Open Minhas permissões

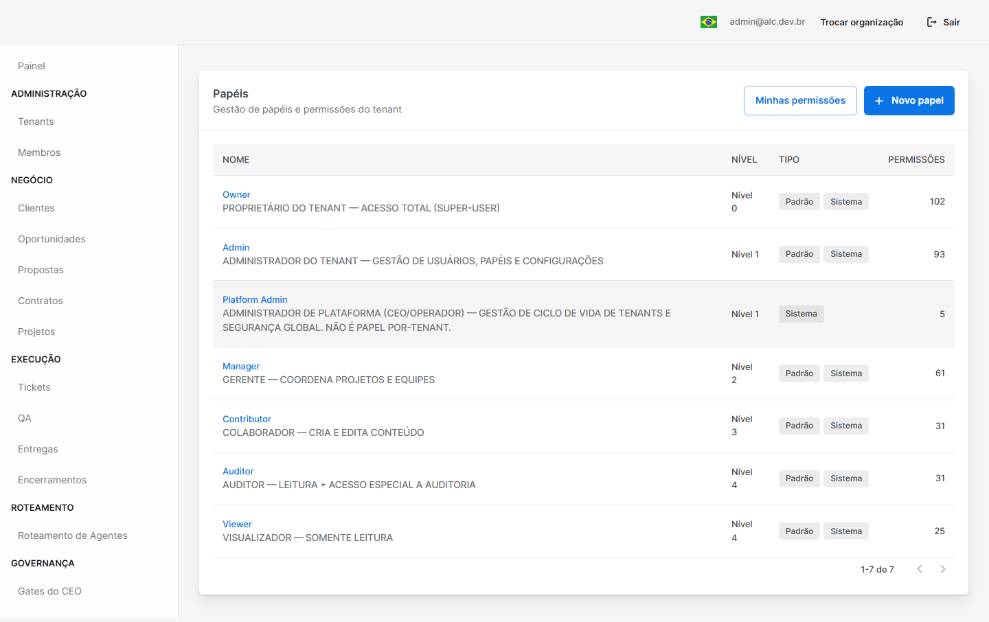[x=800, y=100]
